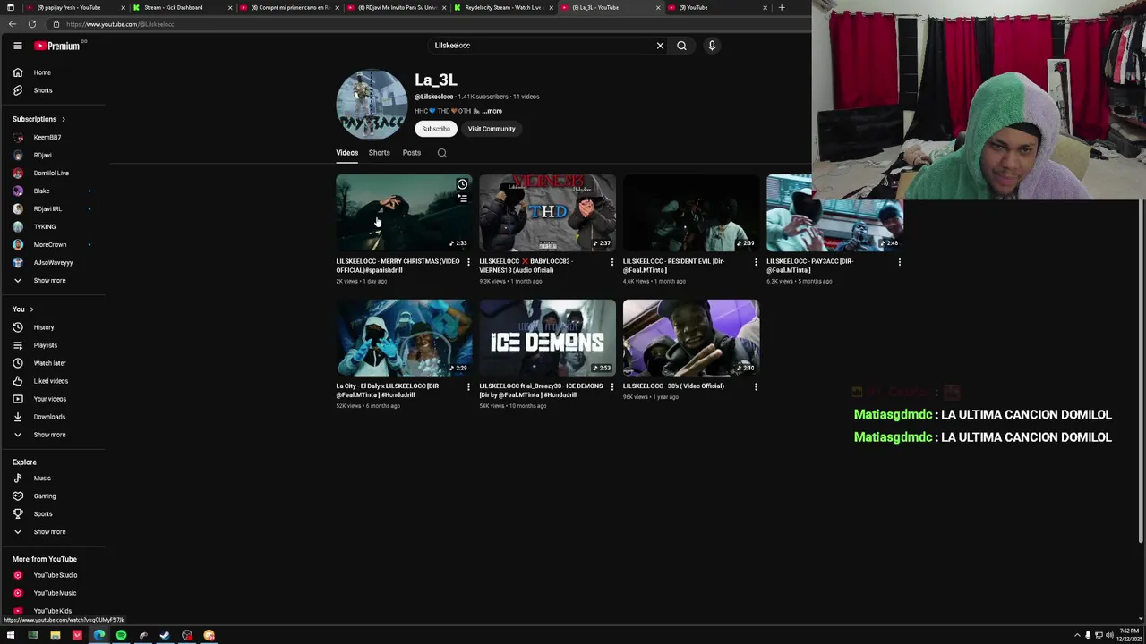Clear the search box with the X
Screen dimensions: 1146x644
point(660,46)
